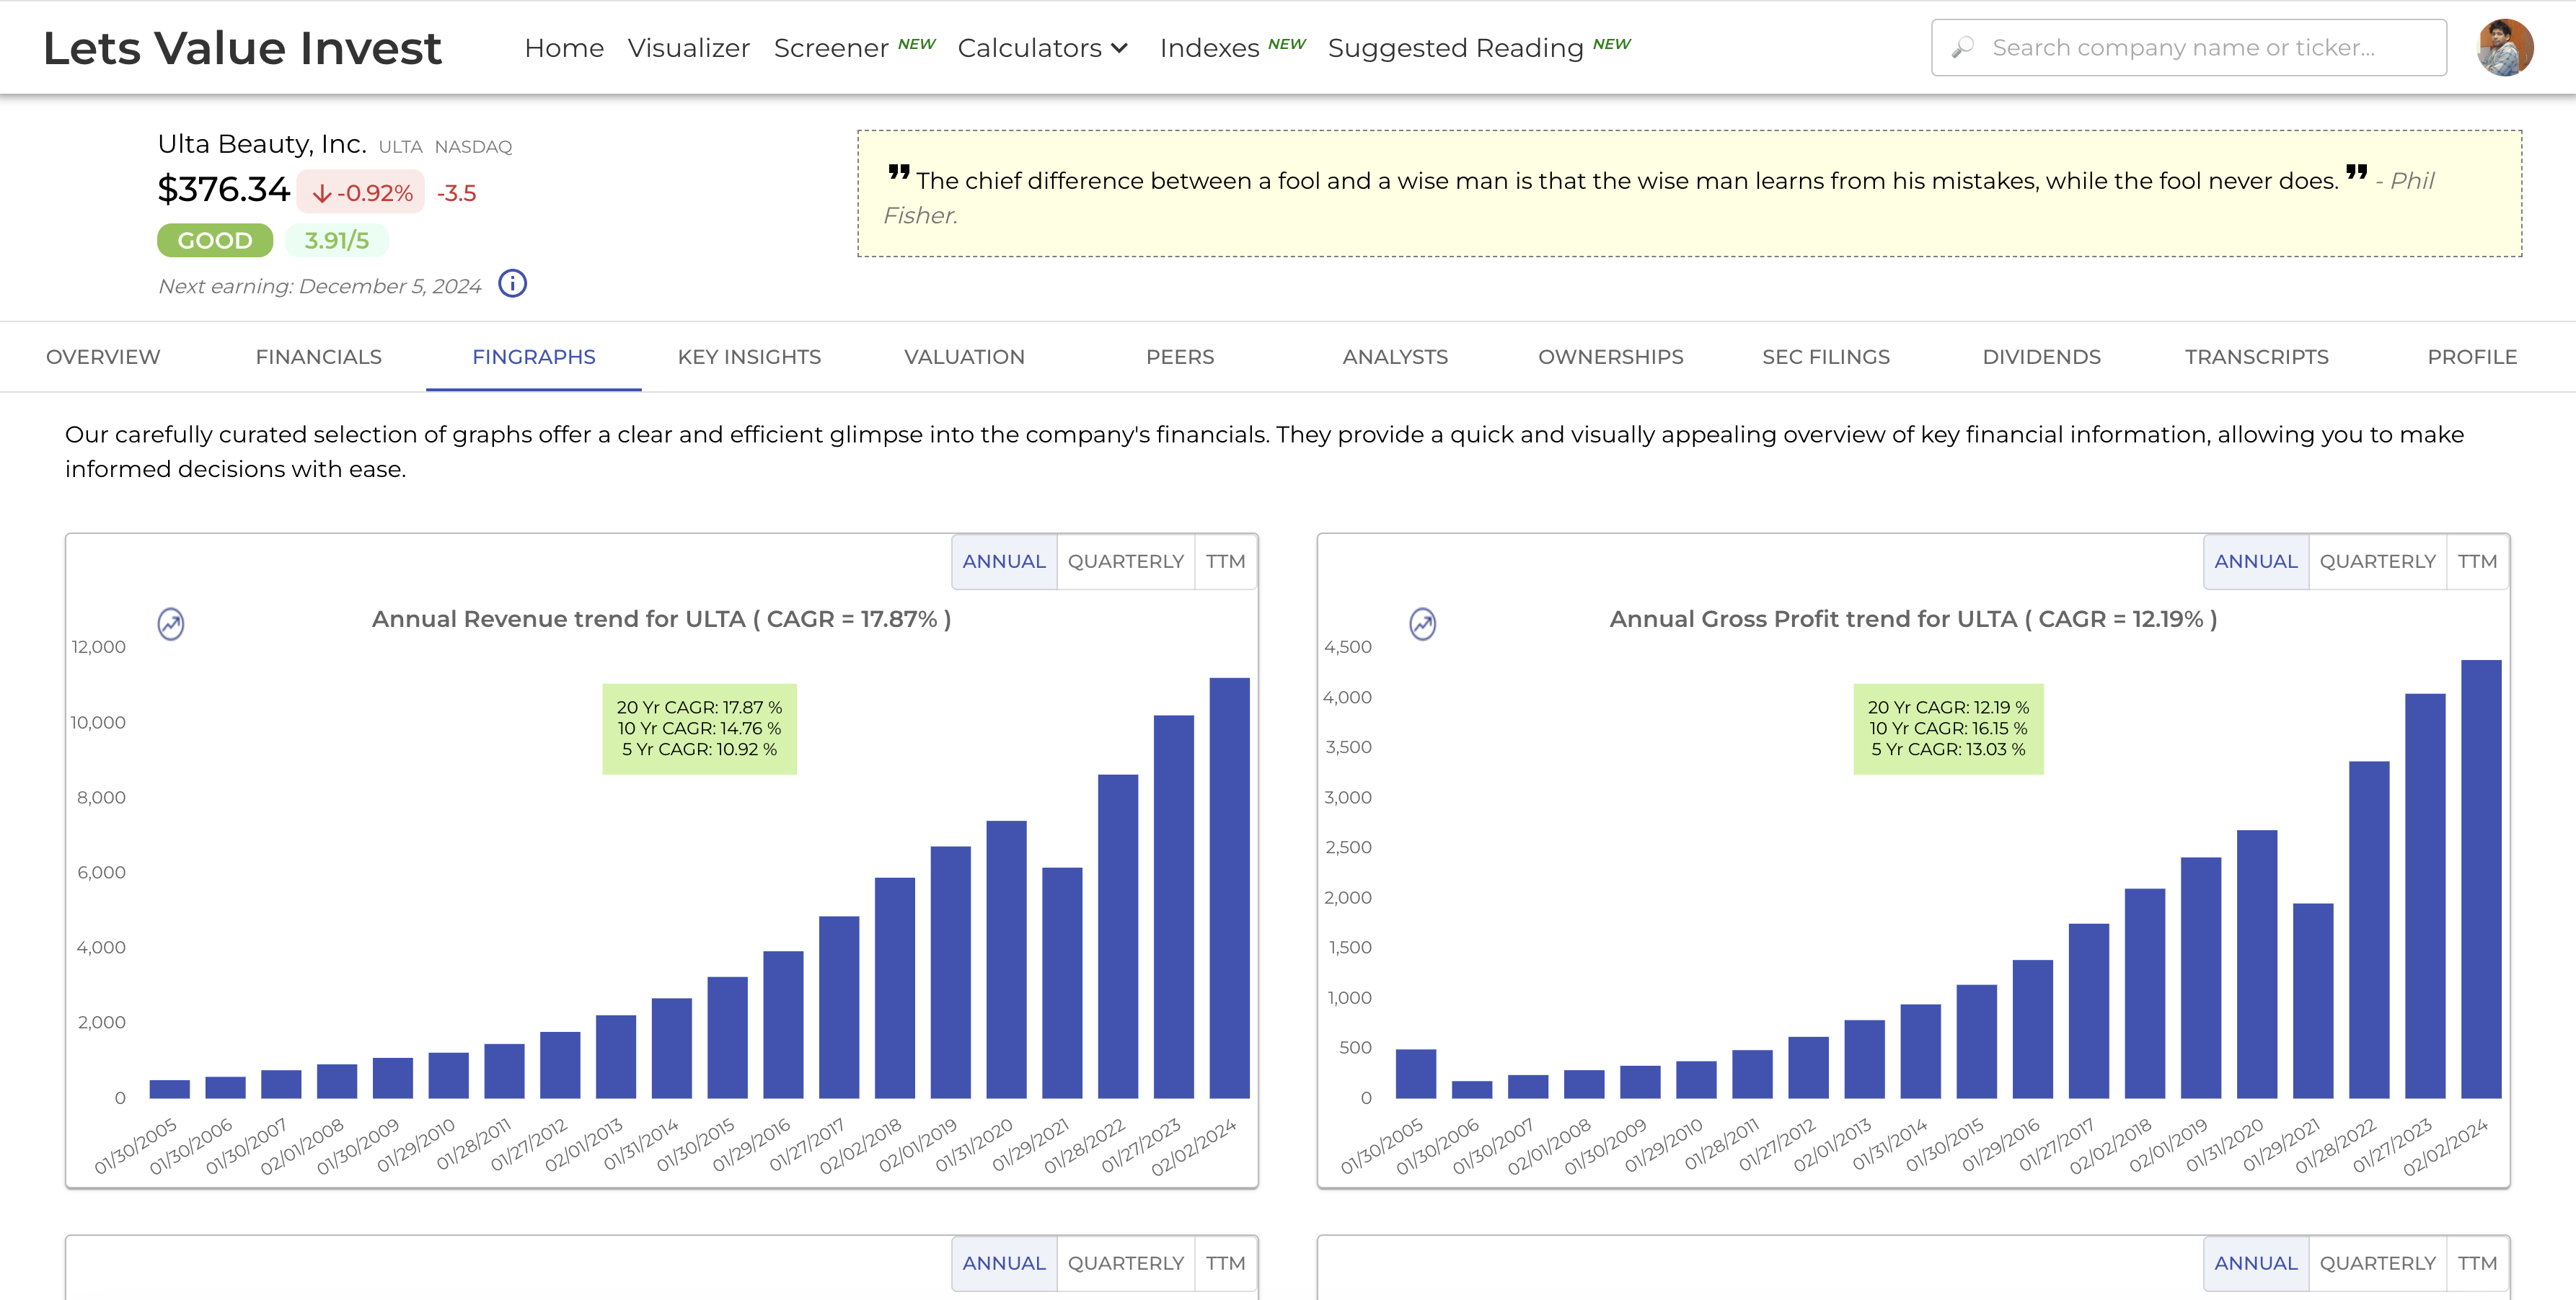This screenshot has height=1300, width=2576.
Task: Select Quarterly on the Revenue chart
Action: click(x=1125, y=561)
